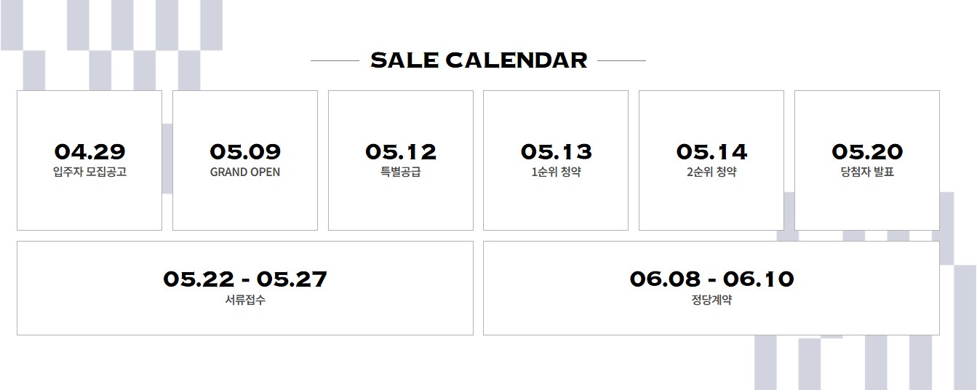Click the 06.08 - 06.10 정당계약 box
The height and width of the screenshot is (390, 977).
711,288
